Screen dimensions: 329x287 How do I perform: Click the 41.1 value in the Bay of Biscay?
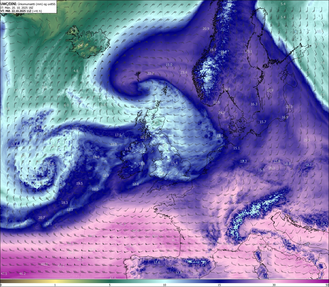point(175,240)
